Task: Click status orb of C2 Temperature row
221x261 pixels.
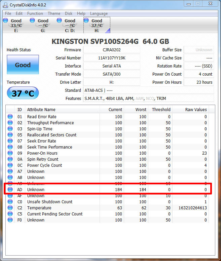Action: pyautogui.click(x=10, y=208)
